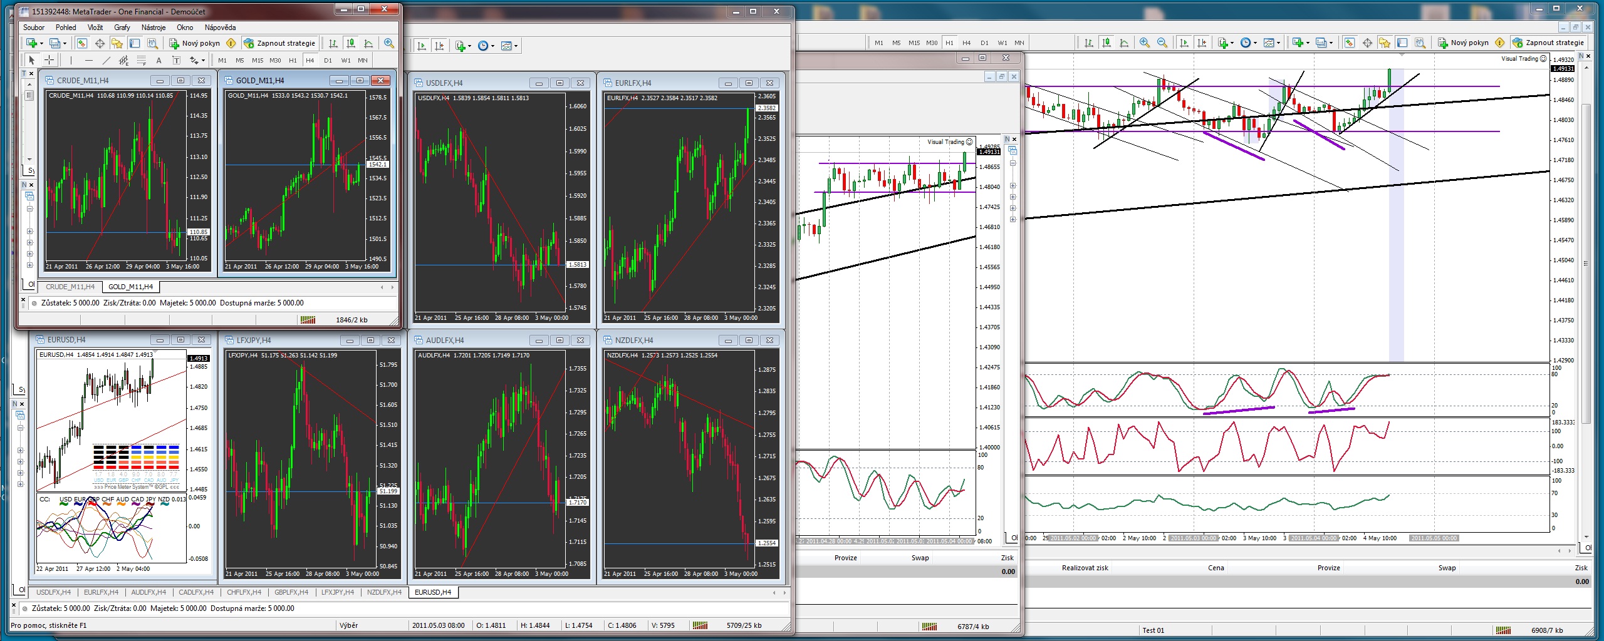Click templates icon in middle window toolbar

506,46
